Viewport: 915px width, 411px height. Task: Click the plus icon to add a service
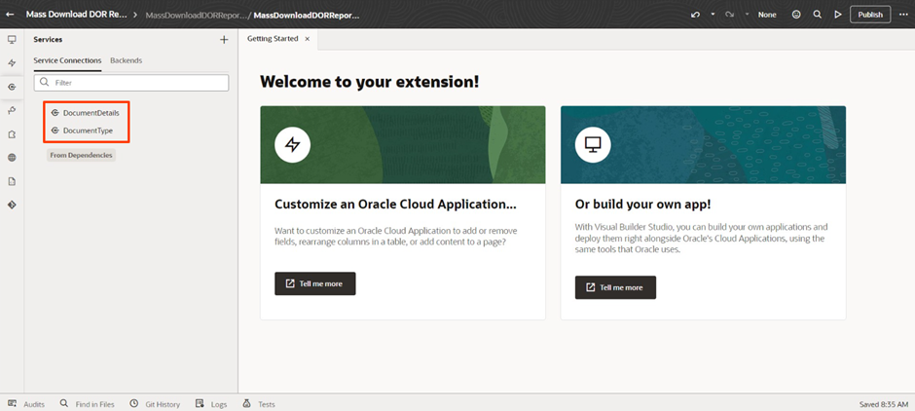[x=224, y=40]
